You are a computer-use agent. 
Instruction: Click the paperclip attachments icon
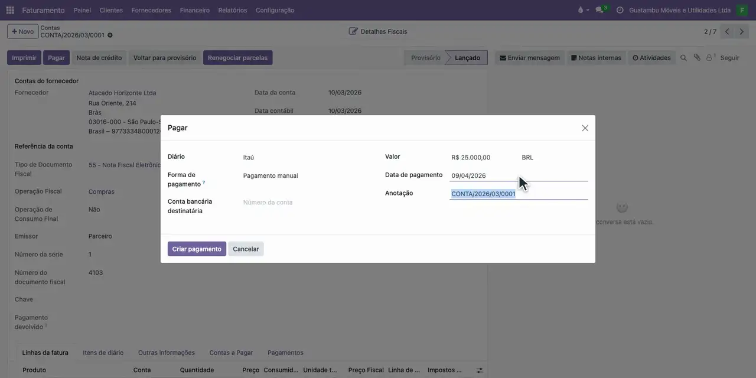[697, 58]
